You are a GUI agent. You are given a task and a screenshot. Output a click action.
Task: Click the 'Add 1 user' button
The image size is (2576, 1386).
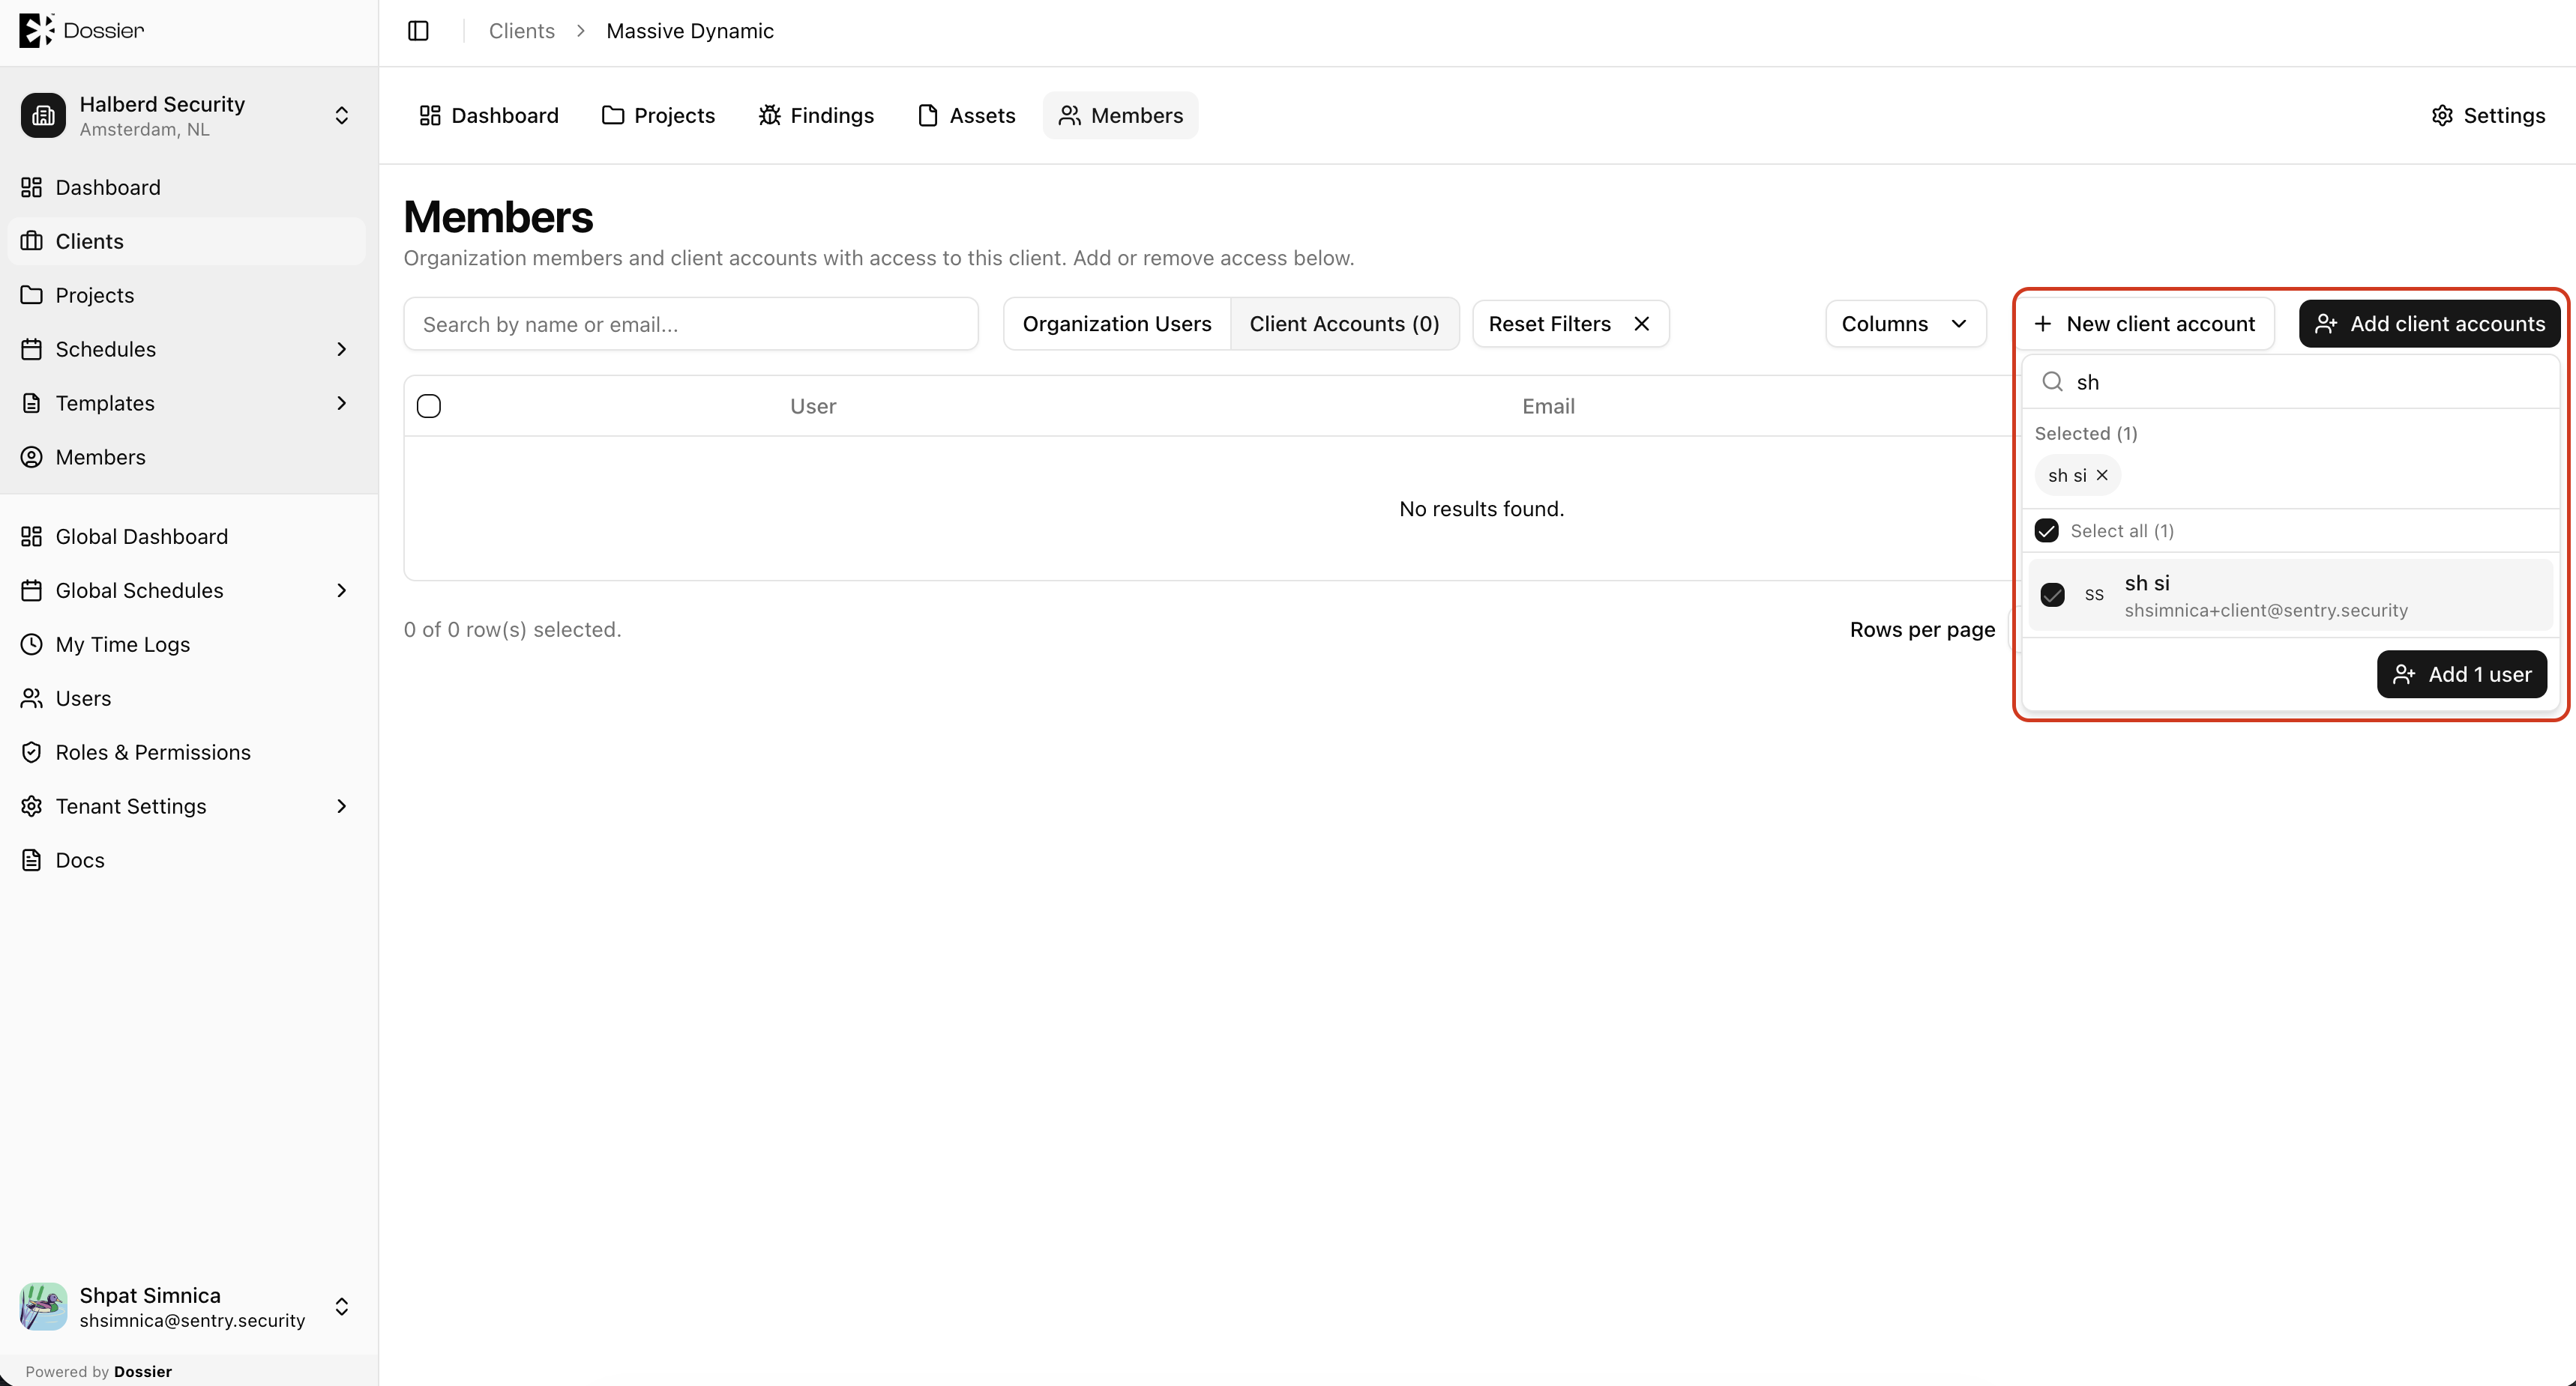click(x=2461, y=674)
